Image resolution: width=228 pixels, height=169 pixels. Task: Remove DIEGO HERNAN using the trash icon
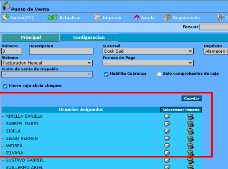[191, 138]
